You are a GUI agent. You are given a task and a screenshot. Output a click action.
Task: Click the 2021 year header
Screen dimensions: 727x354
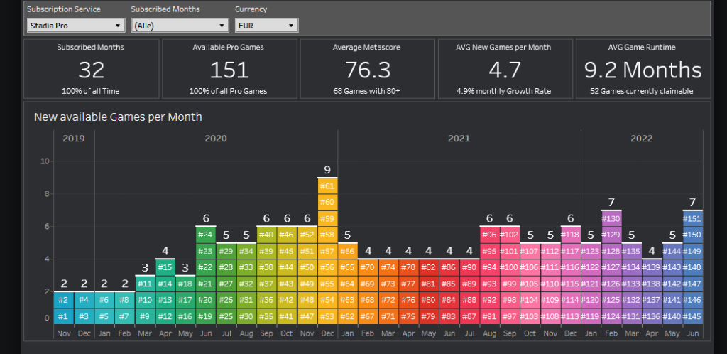pos(459,139)
